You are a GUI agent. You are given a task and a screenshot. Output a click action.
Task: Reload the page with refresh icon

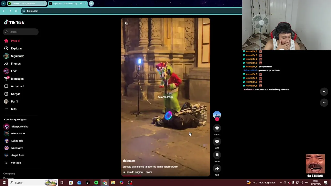[16, 11]
